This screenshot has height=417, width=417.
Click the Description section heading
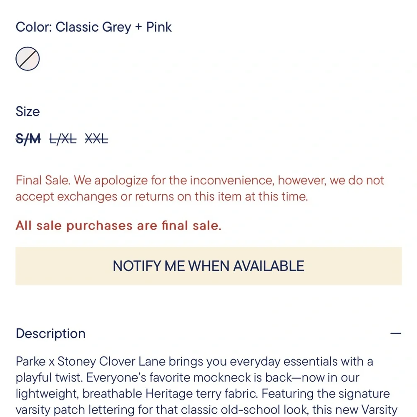pyautogui.click(x=50, y=334)
